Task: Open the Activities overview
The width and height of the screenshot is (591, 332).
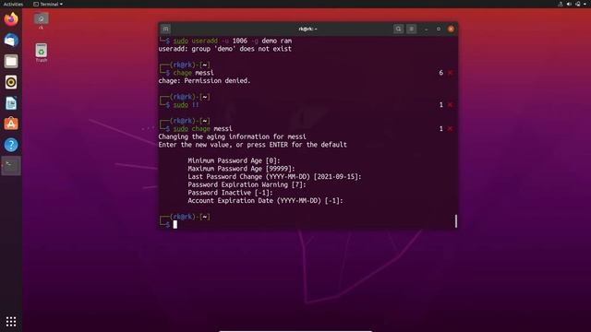Action: 13,4
